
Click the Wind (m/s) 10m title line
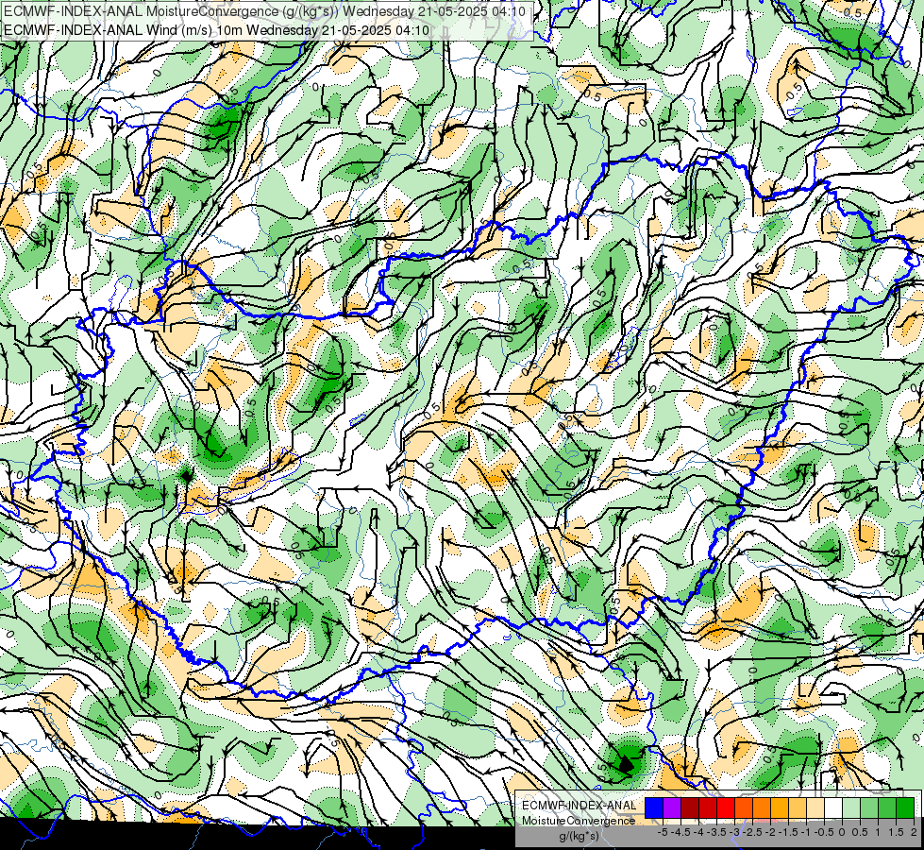tap(216, 30)
